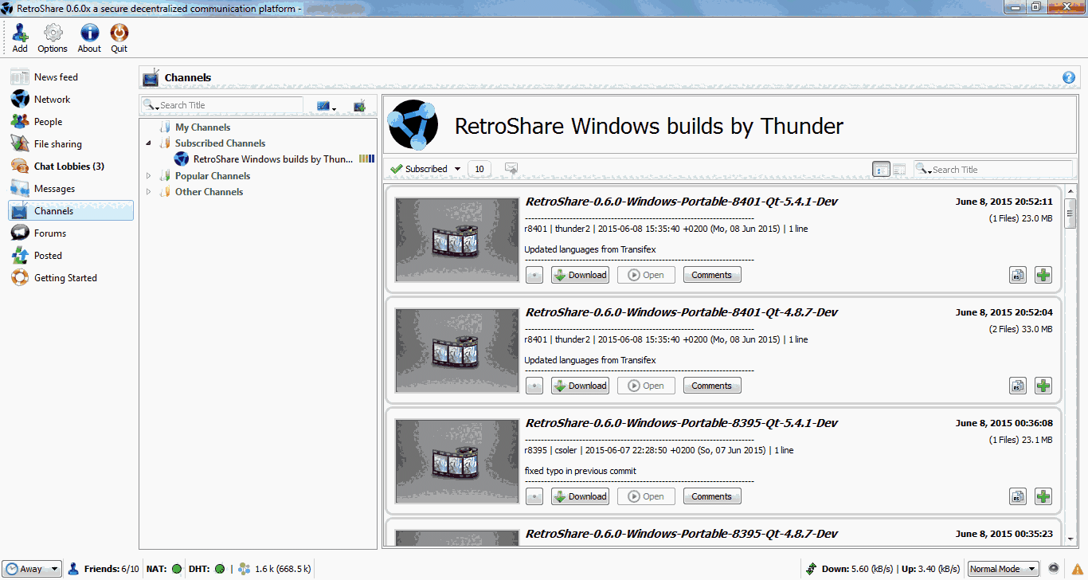Open the Subscribed dropdown menu

425,169
